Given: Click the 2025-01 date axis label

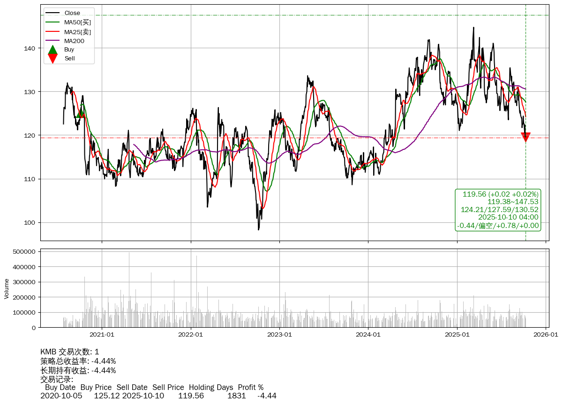Looking at the screenshot, I should pyautogui.click(x=457, y=335).
